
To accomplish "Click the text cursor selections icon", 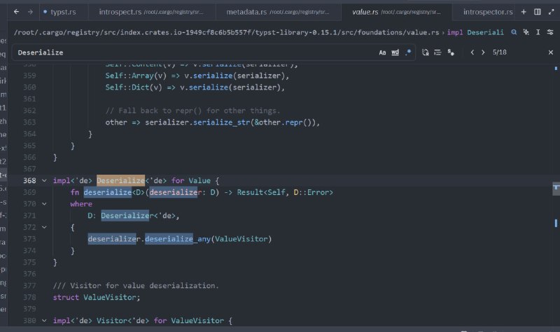I will [538, 32].
